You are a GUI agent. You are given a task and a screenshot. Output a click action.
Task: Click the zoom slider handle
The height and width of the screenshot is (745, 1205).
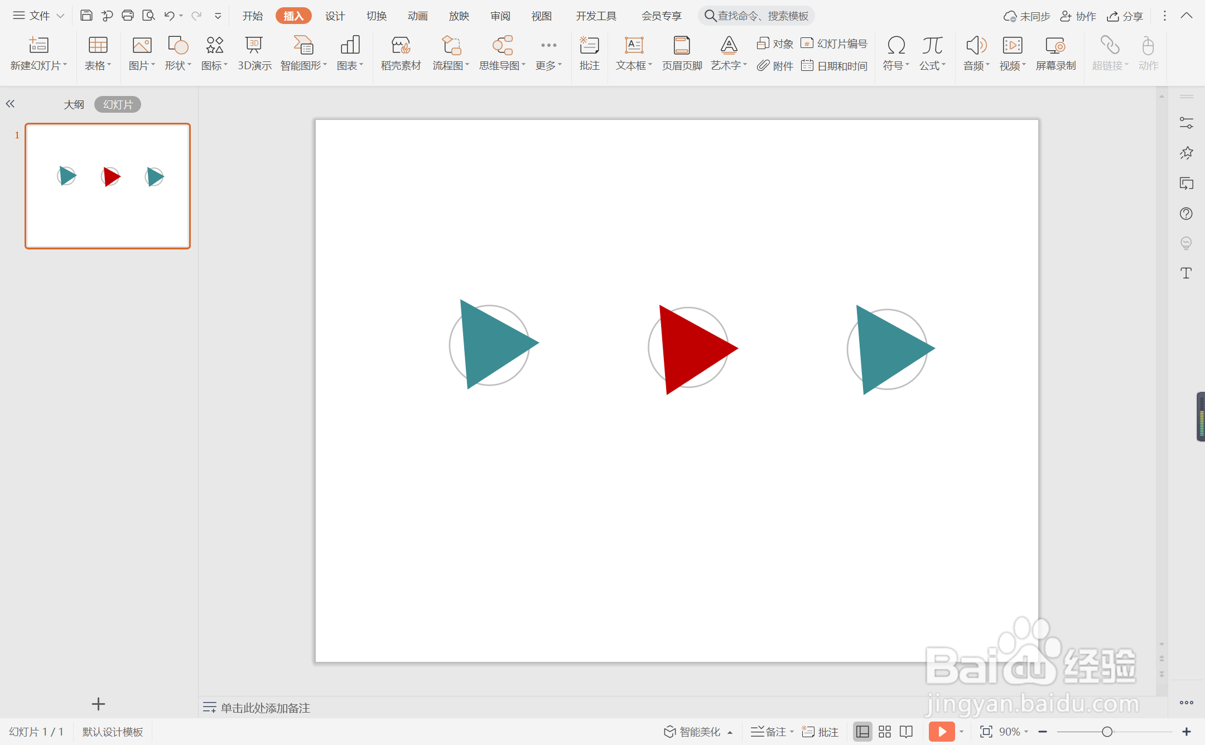[1107, 732]
